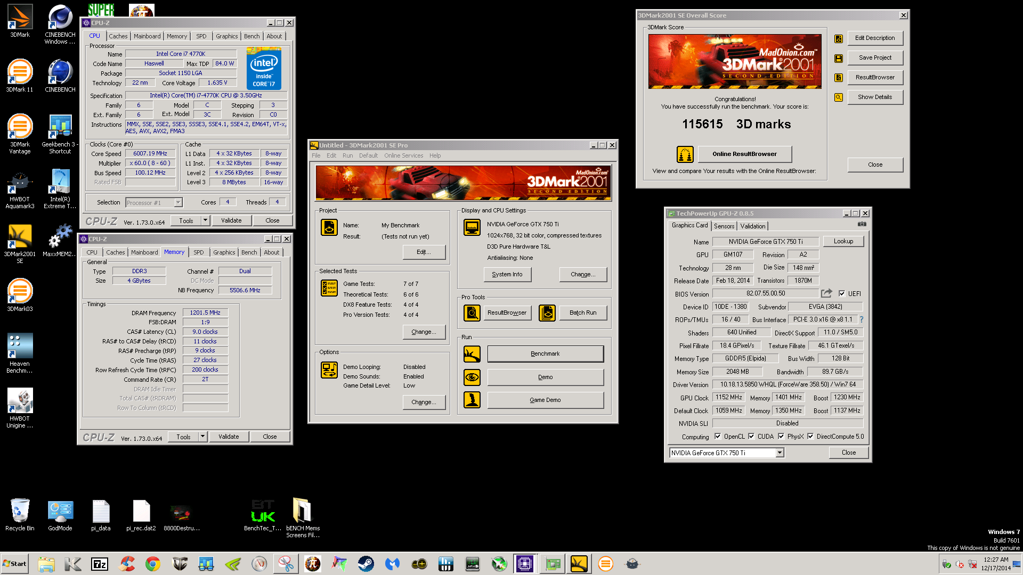This screenshot has height=575, width=1023.
Task: Click the Lookup button in GPU-Z
Action: click(843, 242)
